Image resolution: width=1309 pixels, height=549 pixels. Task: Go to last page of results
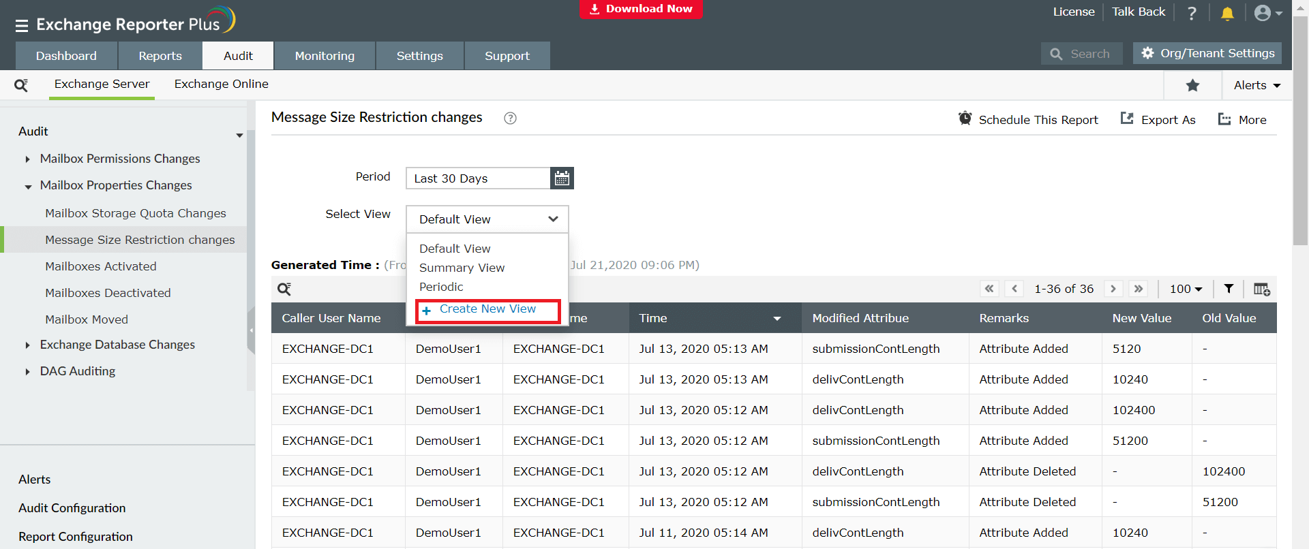click(x=1139, y=289)
